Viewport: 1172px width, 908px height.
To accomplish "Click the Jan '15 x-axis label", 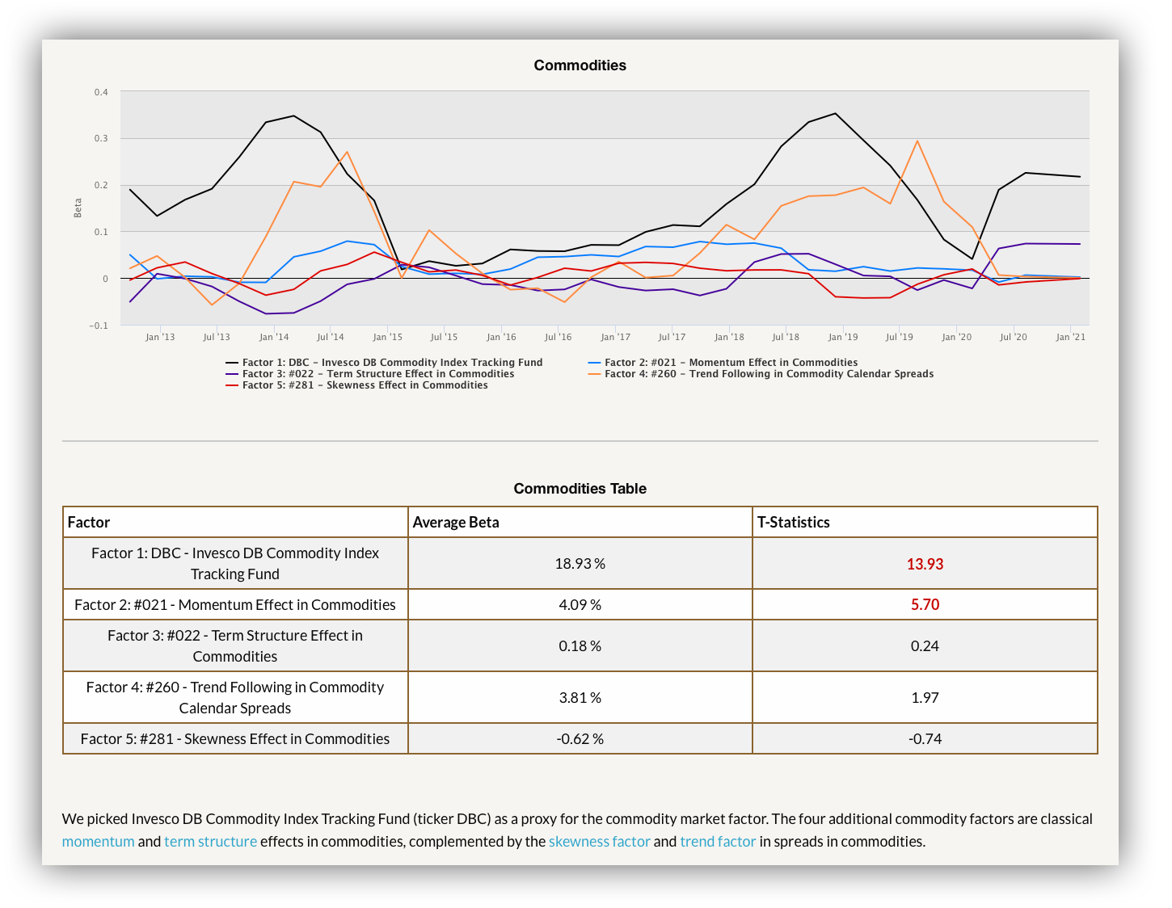I will click(387, 337).
